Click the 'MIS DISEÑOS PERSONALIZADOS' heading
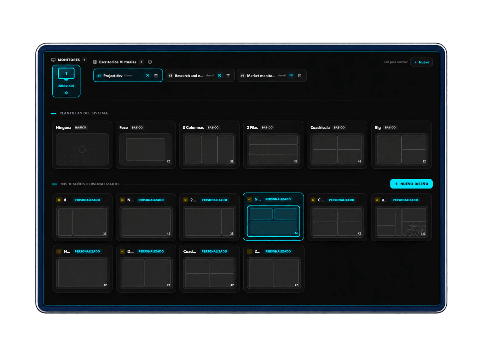 tap(90, 184)
